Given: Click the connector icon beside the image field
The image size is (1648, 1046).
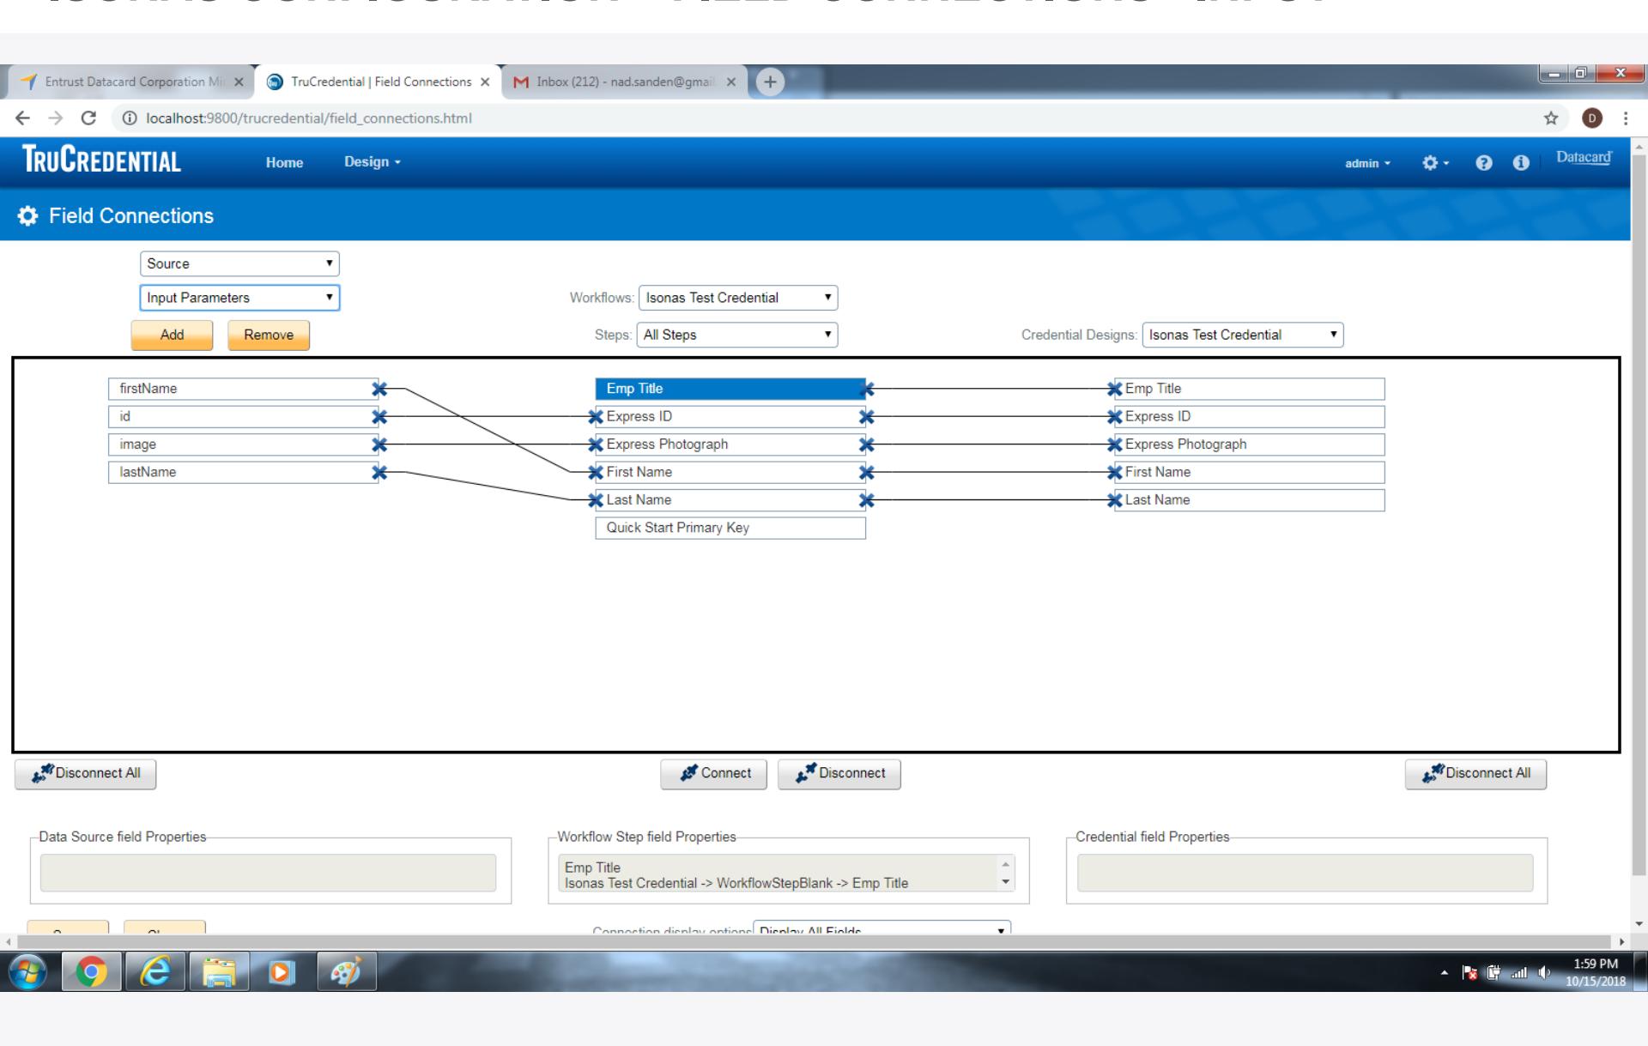Looking at the screenshot, I should [379, 444].
